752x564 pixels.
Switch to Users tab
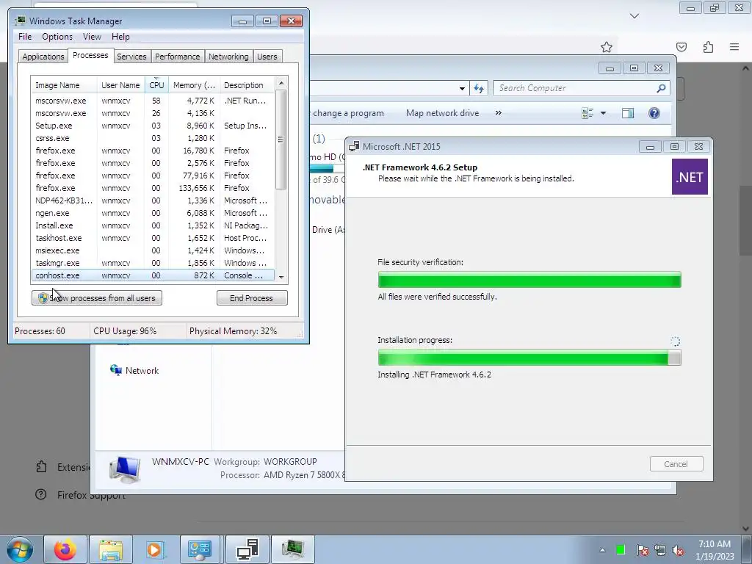(267, 57)
